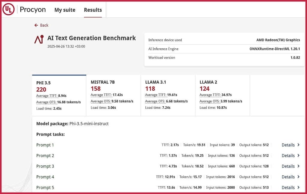The image size is (307, 194).
Task: Select the MISTRAL 7B results tab
Action: (114, 95)
